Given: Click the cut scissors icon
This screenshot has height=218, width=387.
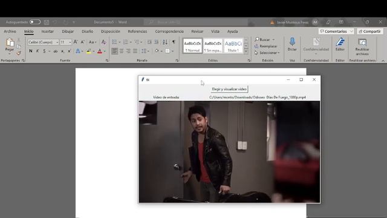Looking at the screenshot, I should point(19,41).
